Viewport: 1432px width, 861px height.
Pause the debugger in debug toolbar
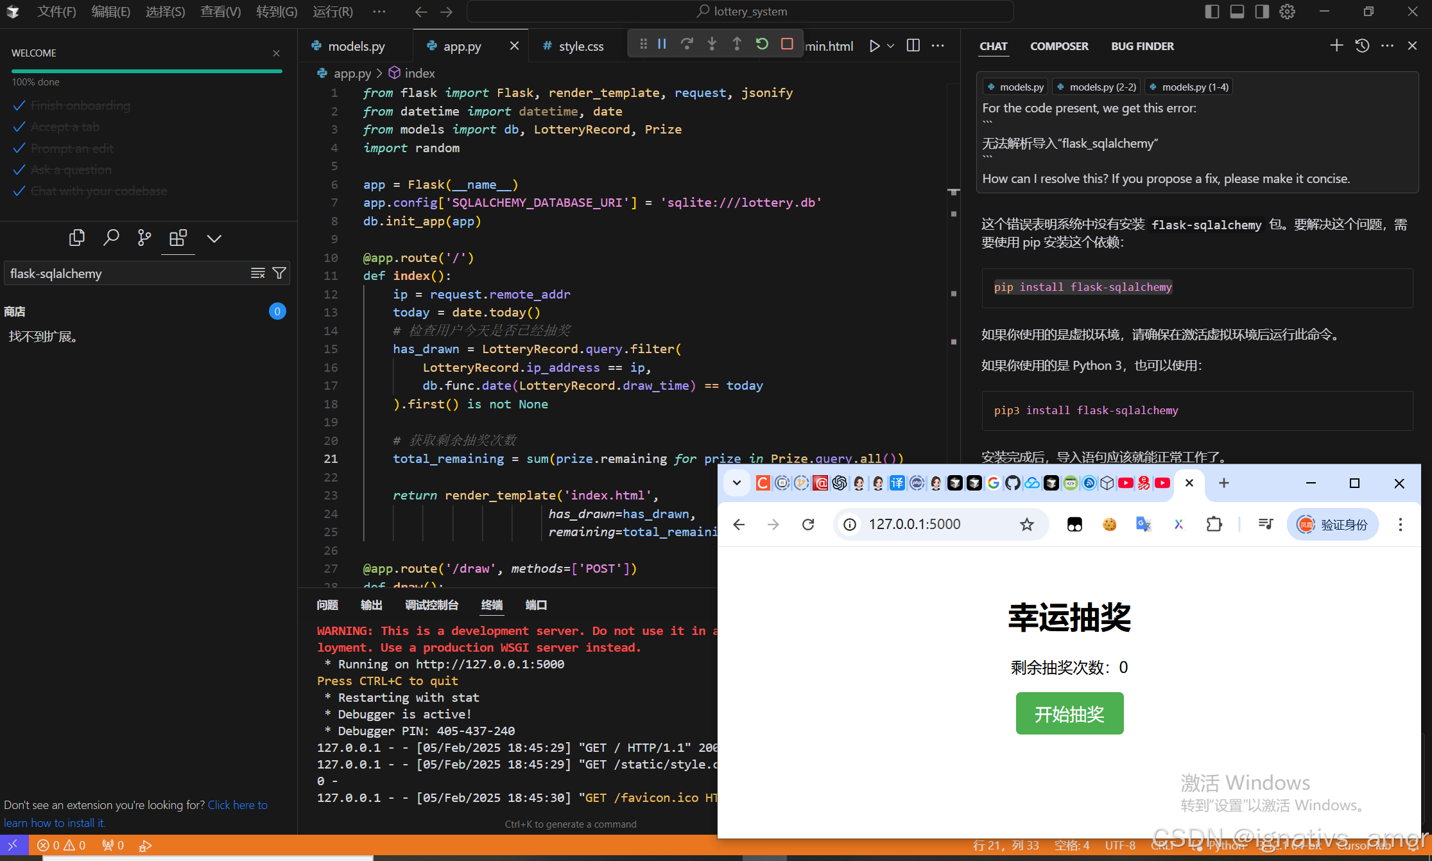pos(662,44)
